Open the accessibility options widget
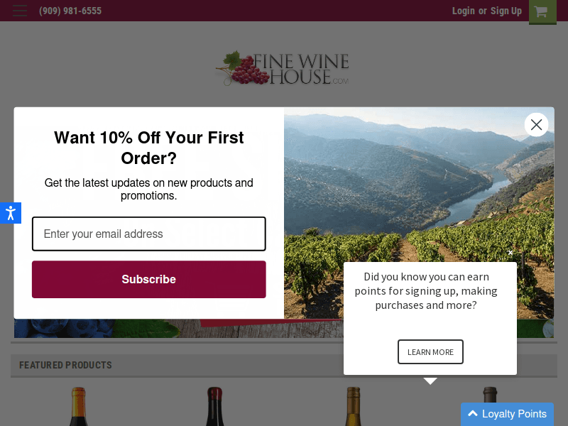Image resolution: width=568 pixels, height=426 pixels. pos(10,213)
